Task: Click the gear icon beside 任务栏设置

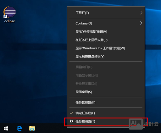Action: [x=71, y=121]
